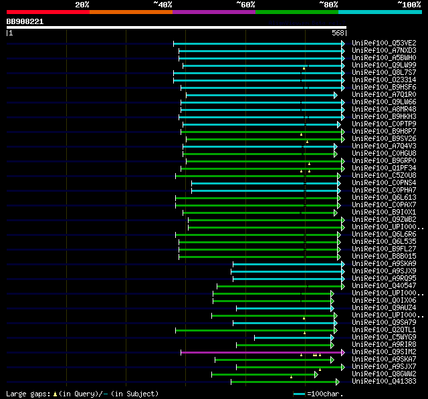View the UniRef100_Q0IX06 hit label
The width and height of the screenshot is (428, 399).
tap(384, 301)
